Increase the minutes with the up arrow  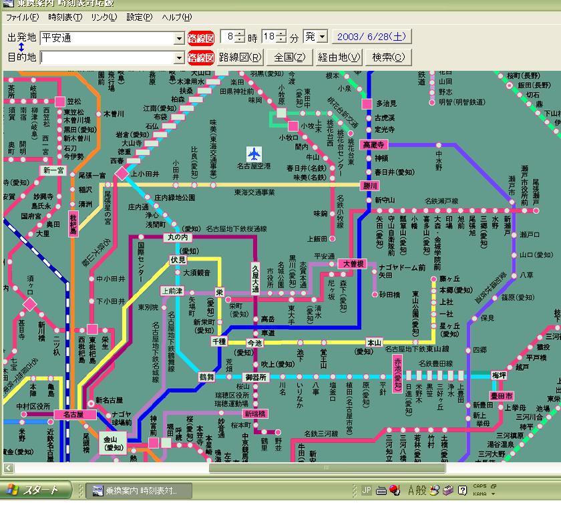coord(282,33)
